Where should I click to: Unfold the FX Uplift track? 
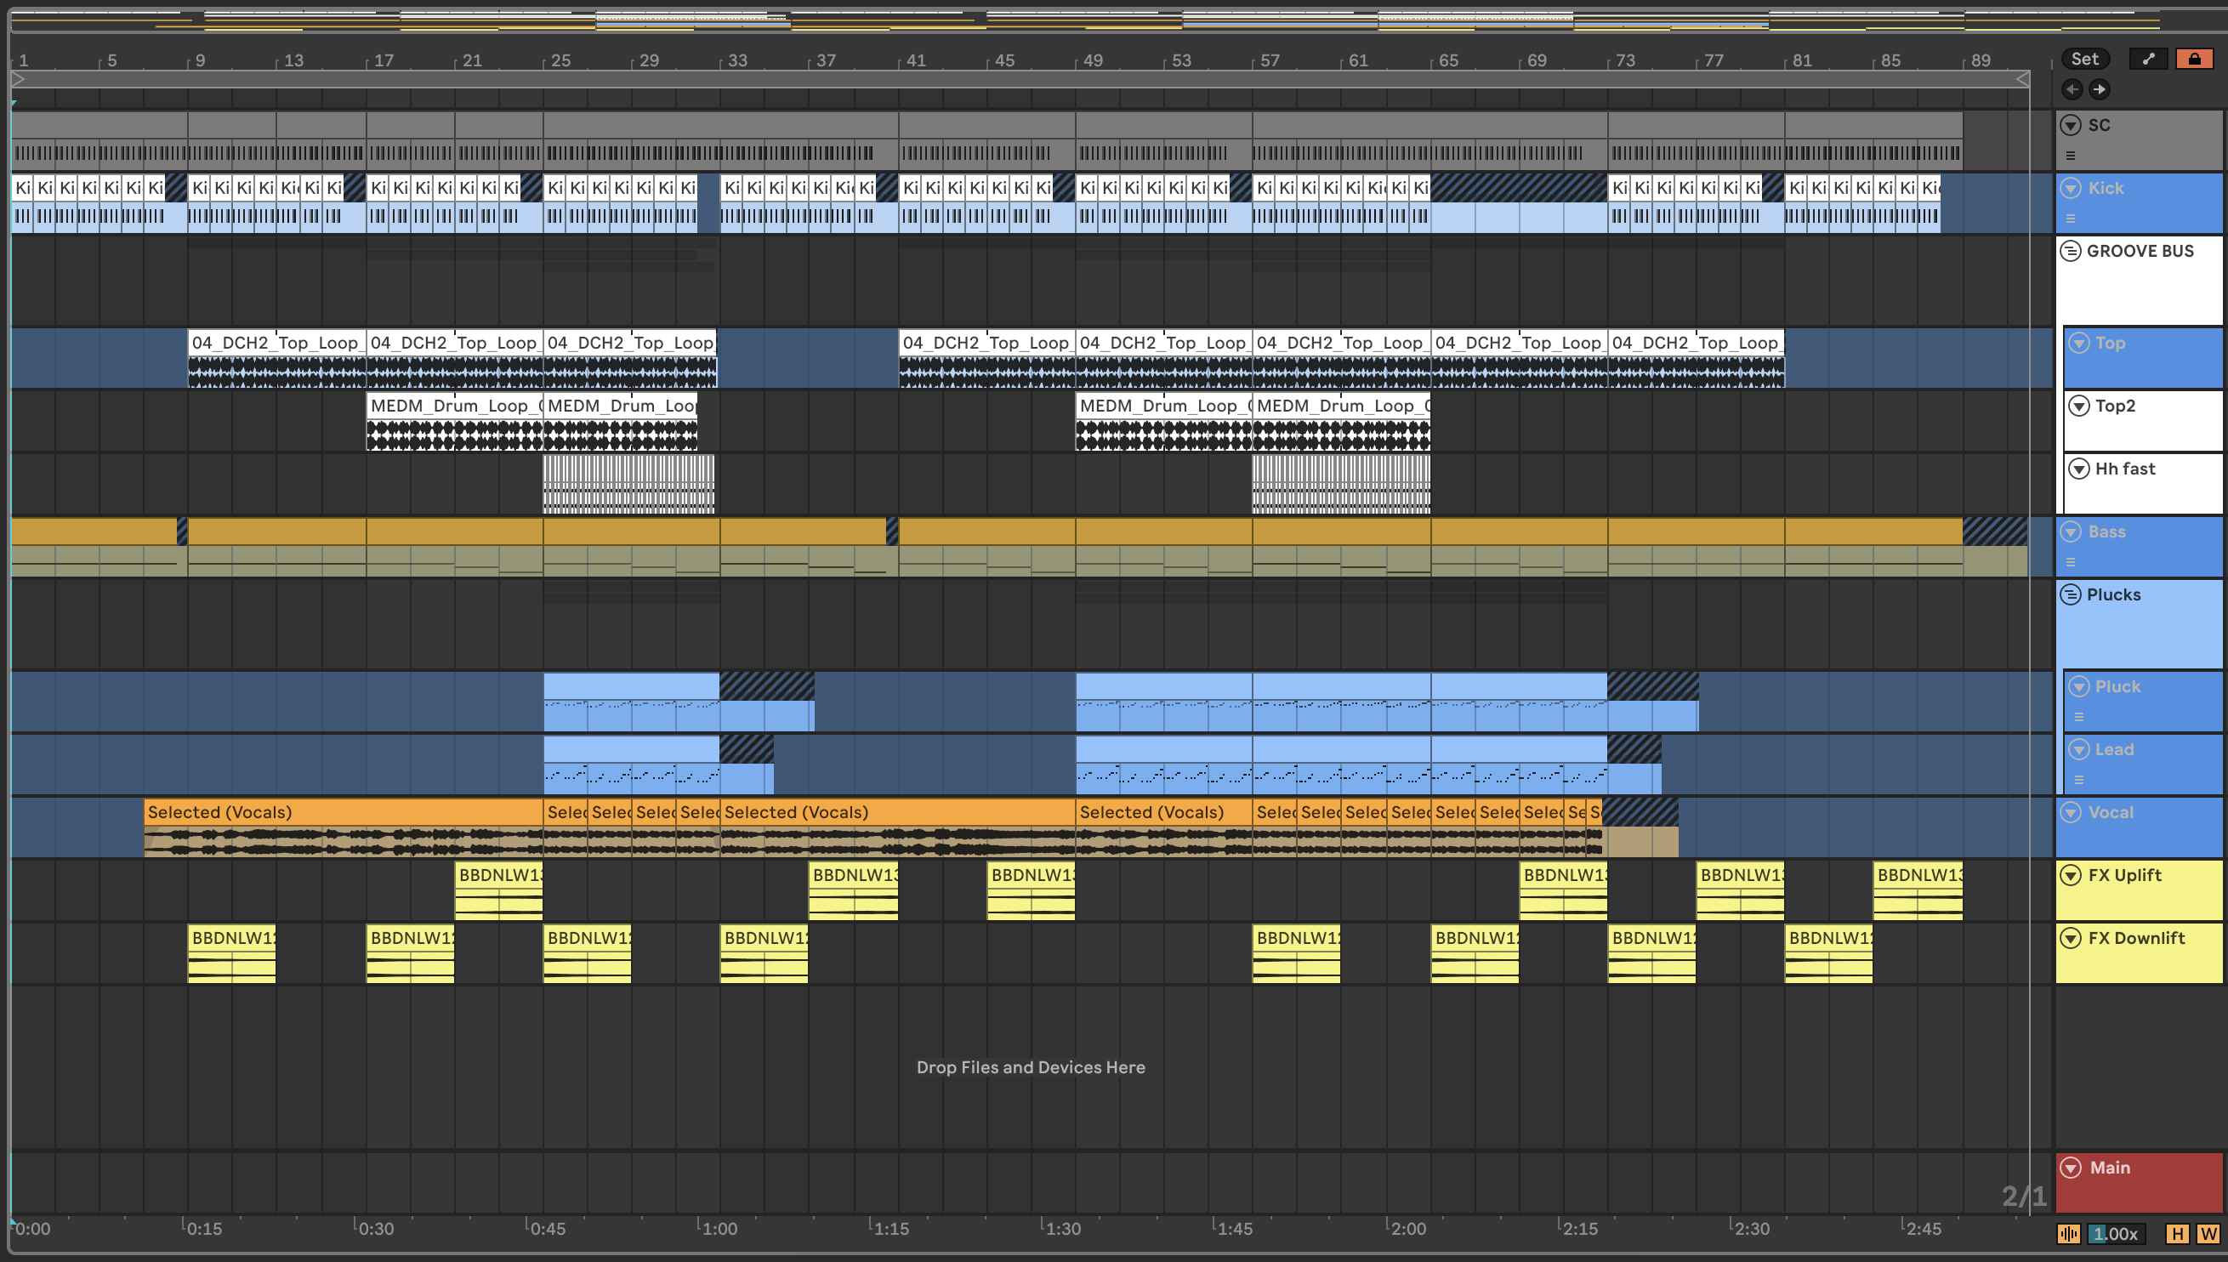tap(2071, 875)
